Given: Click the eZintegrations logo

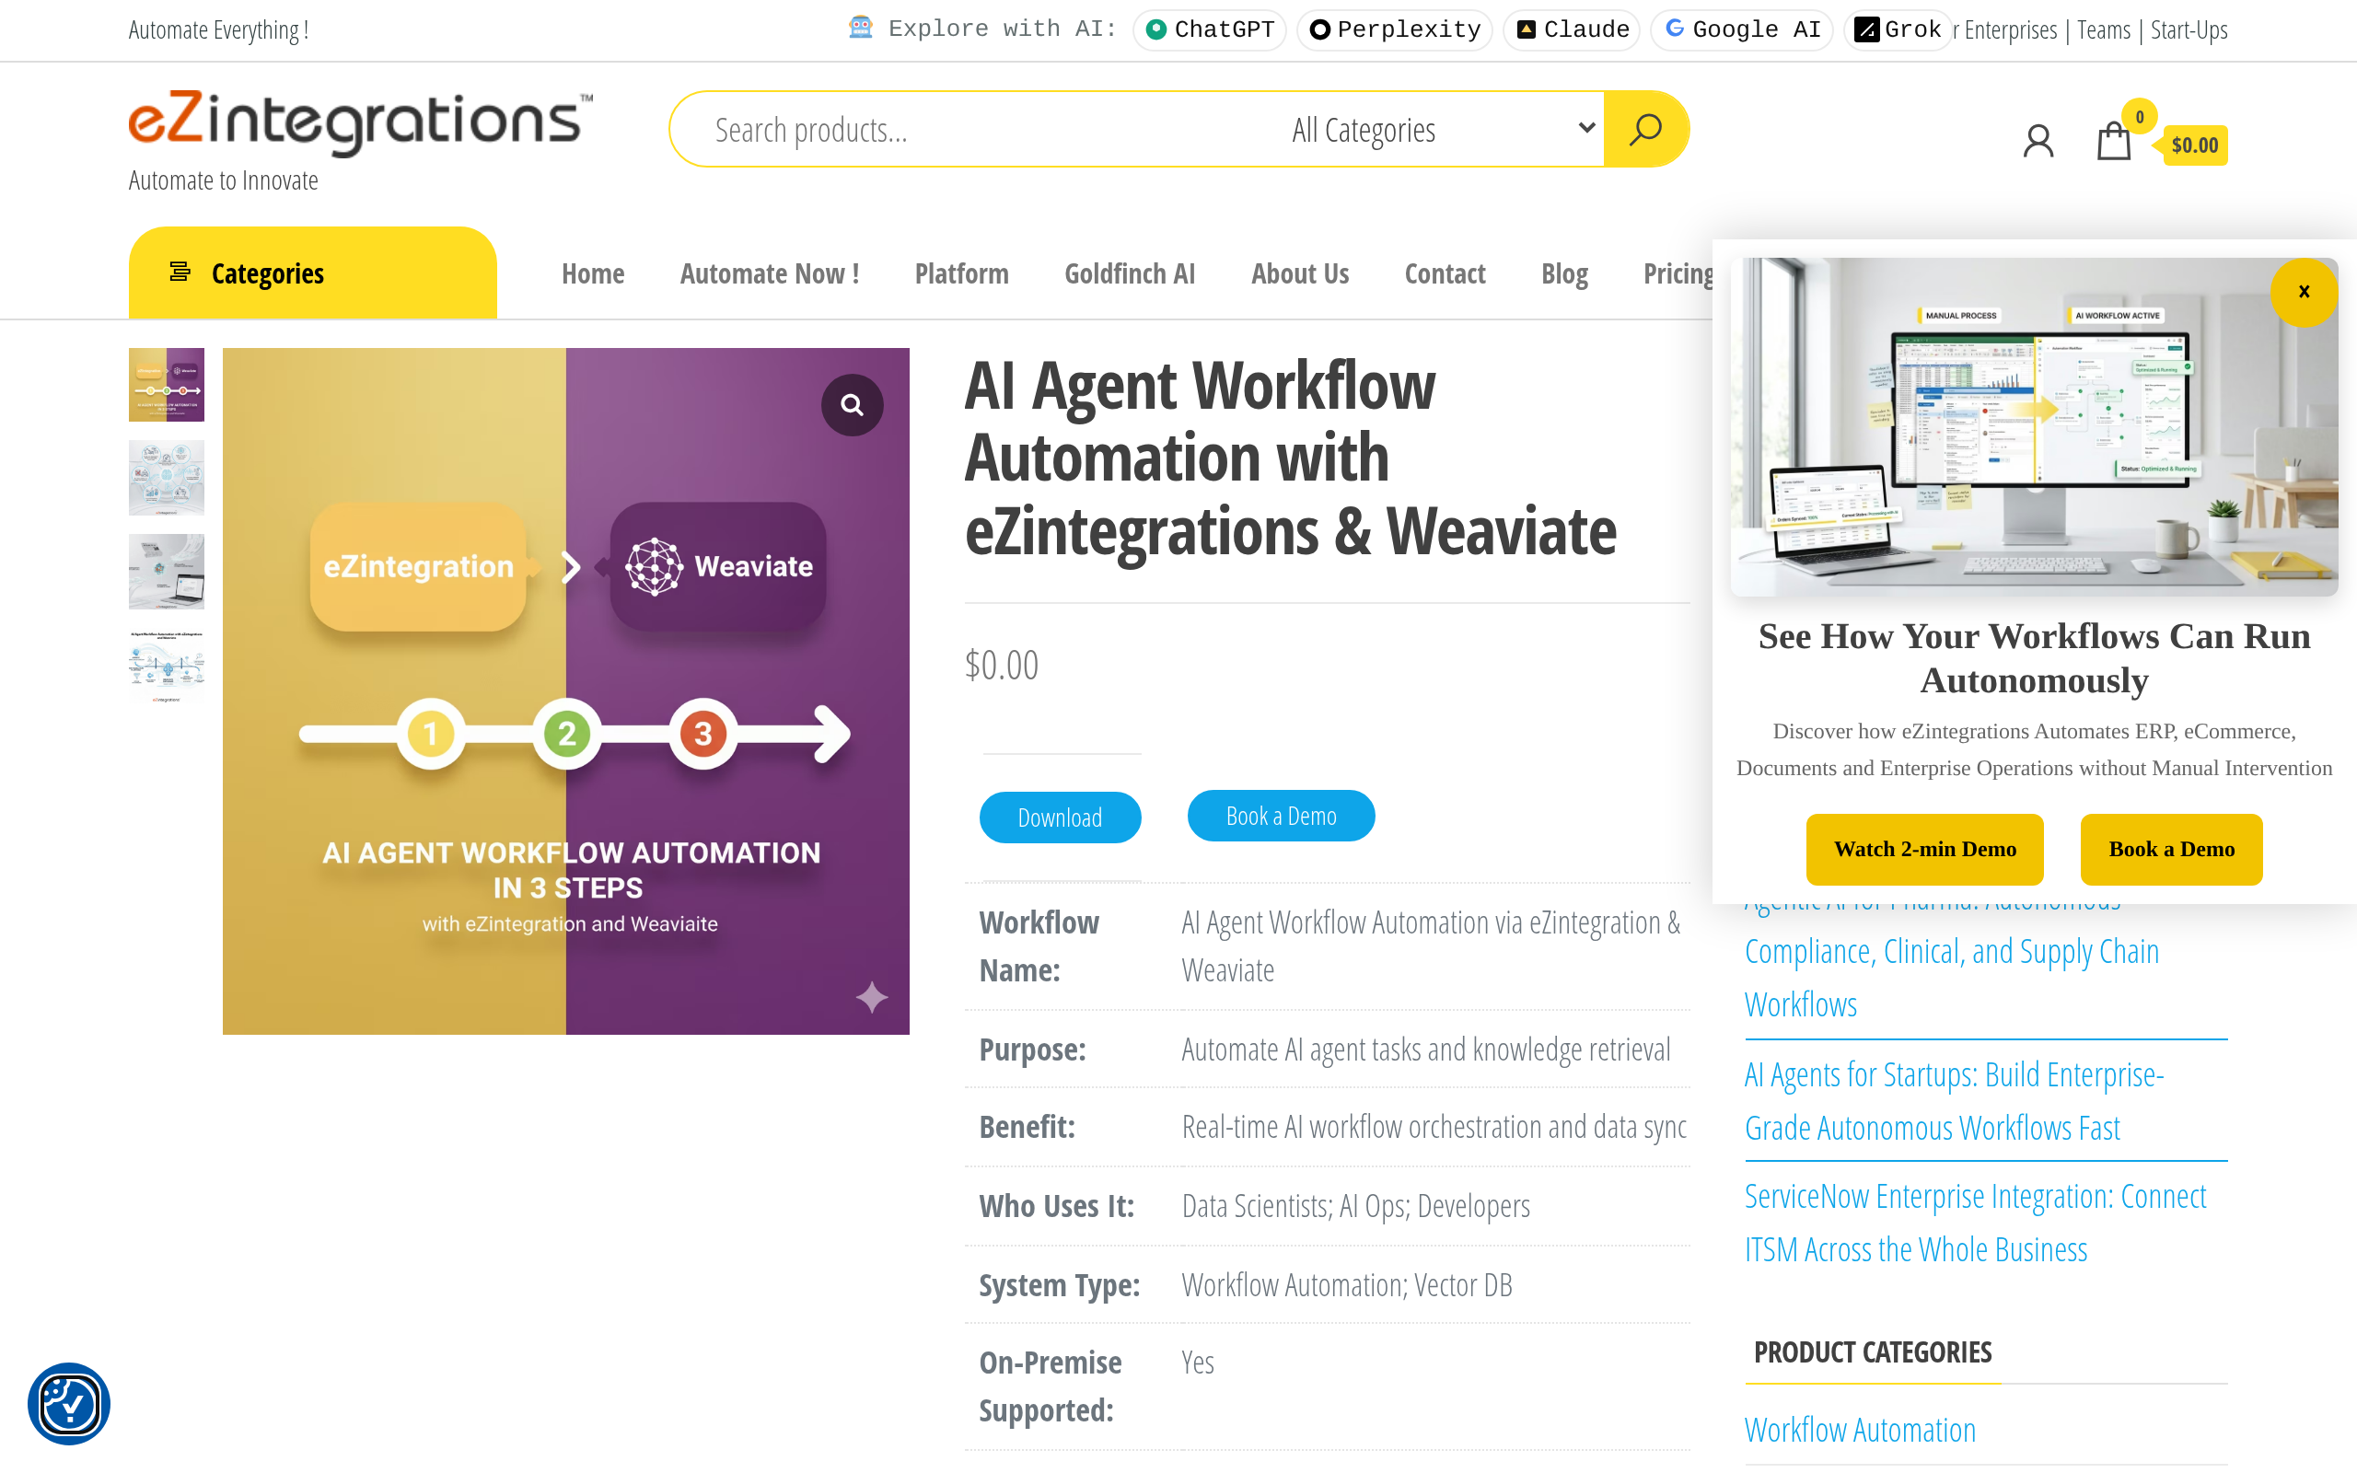Looking at the screenshot, I should [360, 122].
